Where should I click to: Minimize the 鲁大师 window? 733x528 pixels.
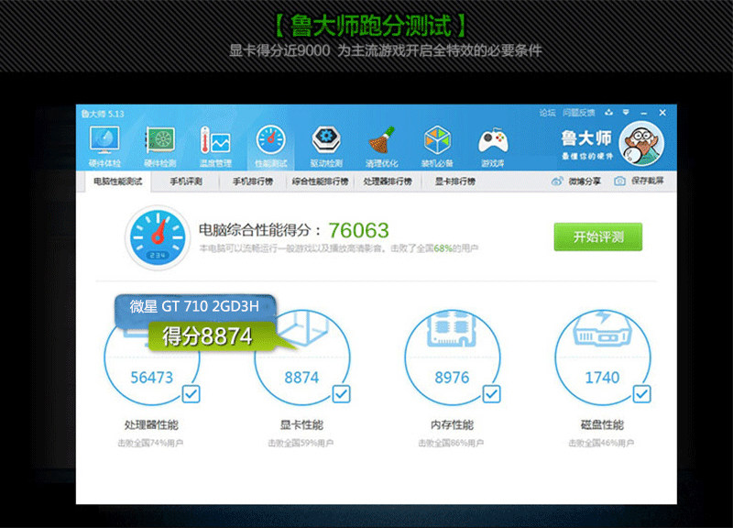[644, 113]
